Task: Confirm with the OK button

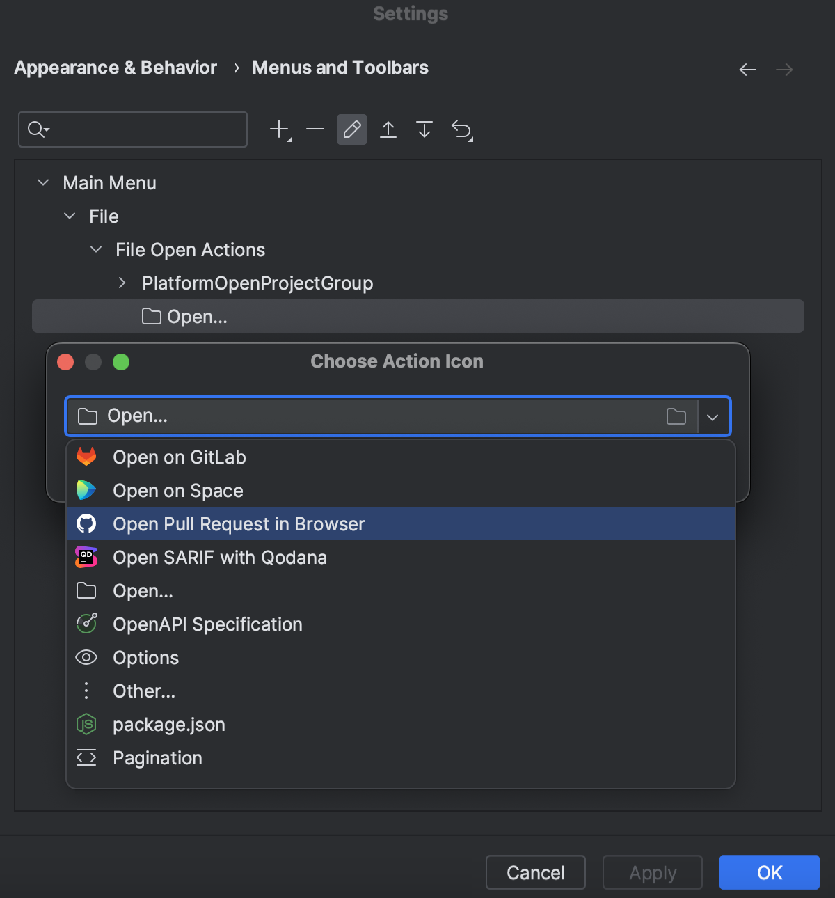Action: [x=769, y=872]
